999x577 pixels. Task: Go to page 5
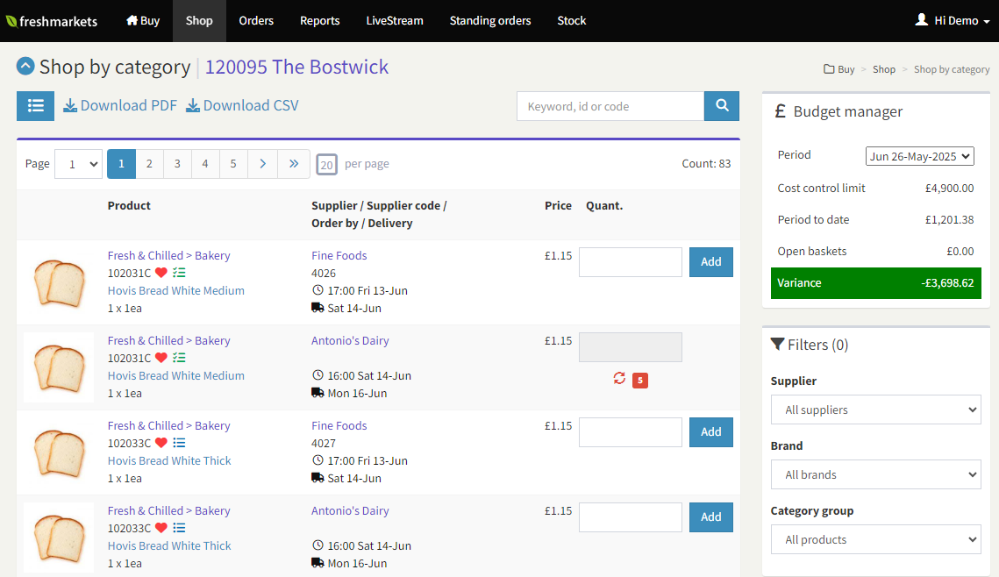tap(233, 164)
